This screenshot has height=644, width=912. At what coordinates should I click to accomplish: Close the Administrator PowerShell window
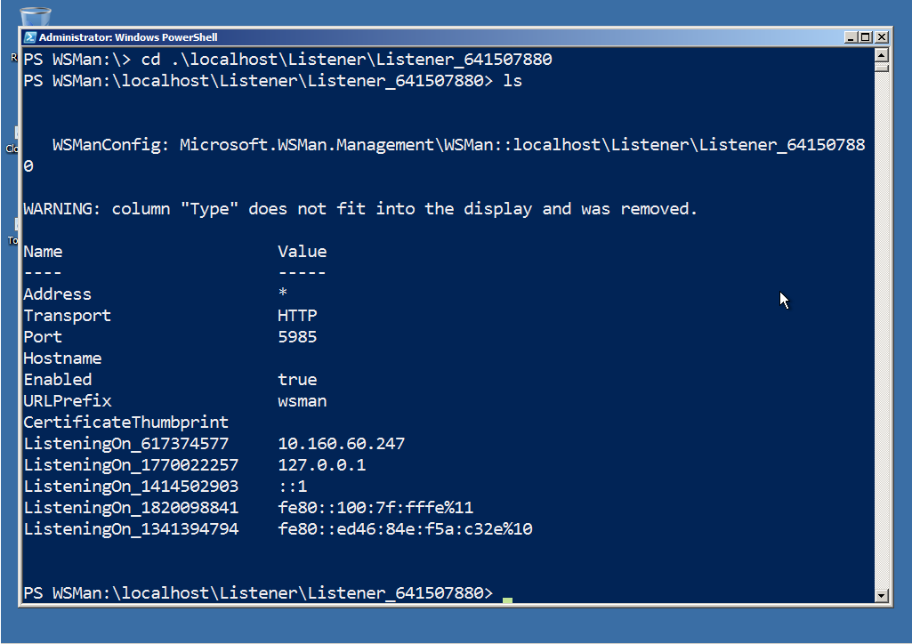(882, 37)
